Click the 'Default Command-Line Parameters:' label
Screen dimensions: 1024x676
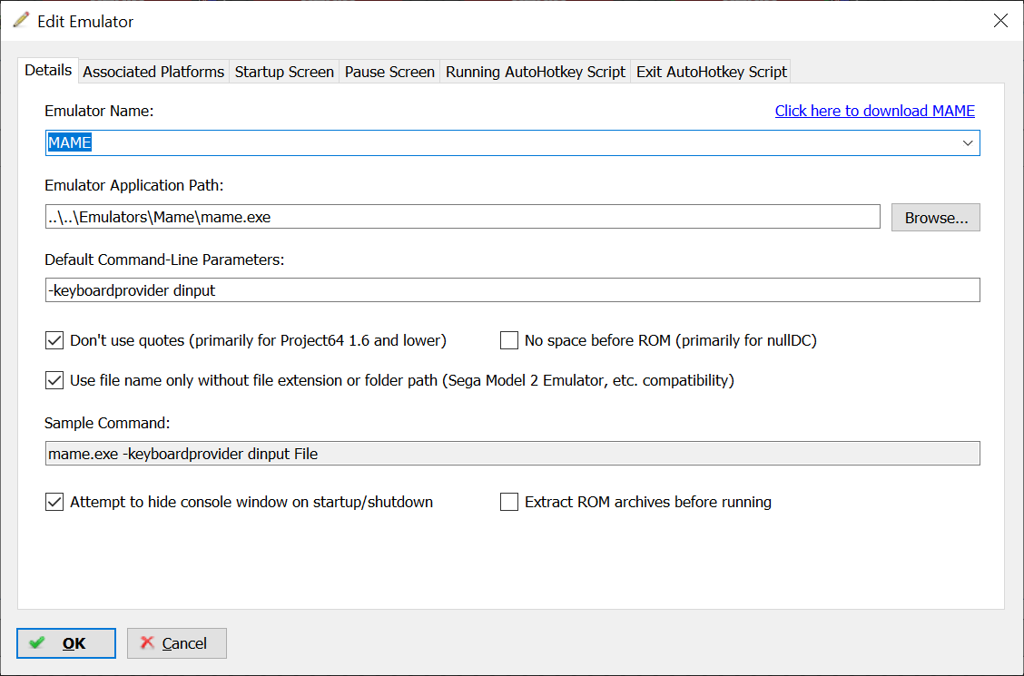pyautogui.click(x=164, y=260)
